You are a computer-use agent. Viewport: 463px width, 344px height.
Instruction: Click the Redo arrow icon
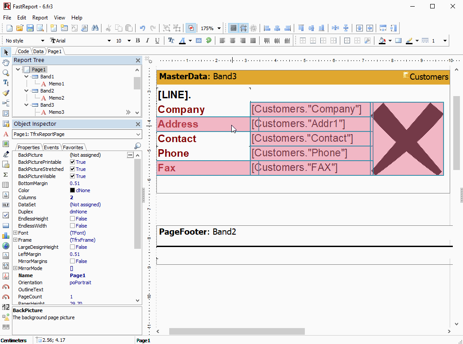[153, 28]
